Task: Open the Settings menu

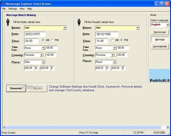Action: click(12, 9)
